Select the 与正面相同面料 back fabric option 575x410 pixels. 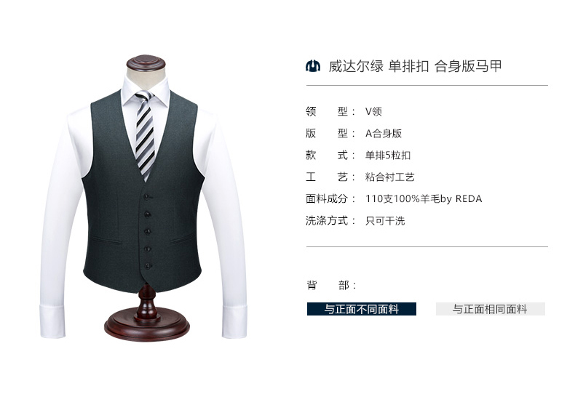pyautogui.click(x=491, y=309)
